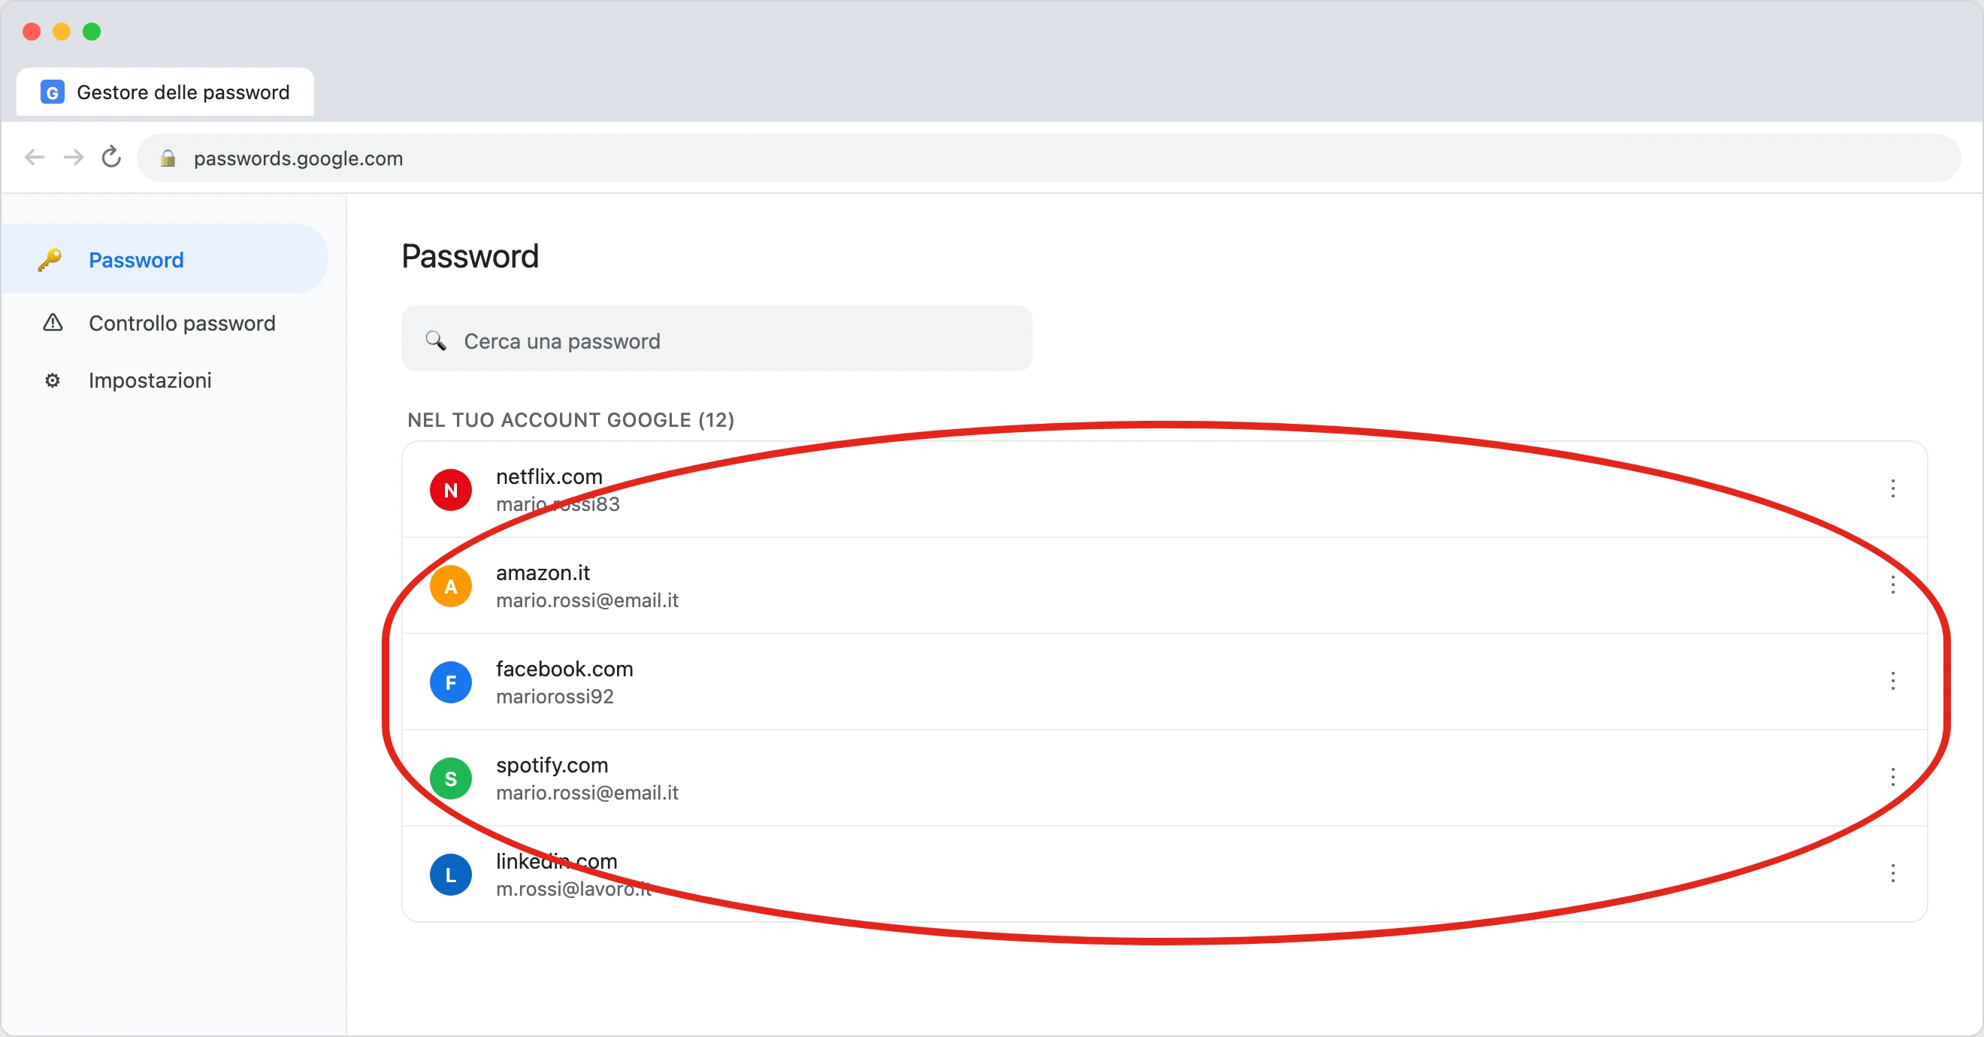This screenshot has width=1984, height=1037.
Task: Click the NEL TUO ACCOUNT GOOGLE (12) label
Action: (570, 420)
